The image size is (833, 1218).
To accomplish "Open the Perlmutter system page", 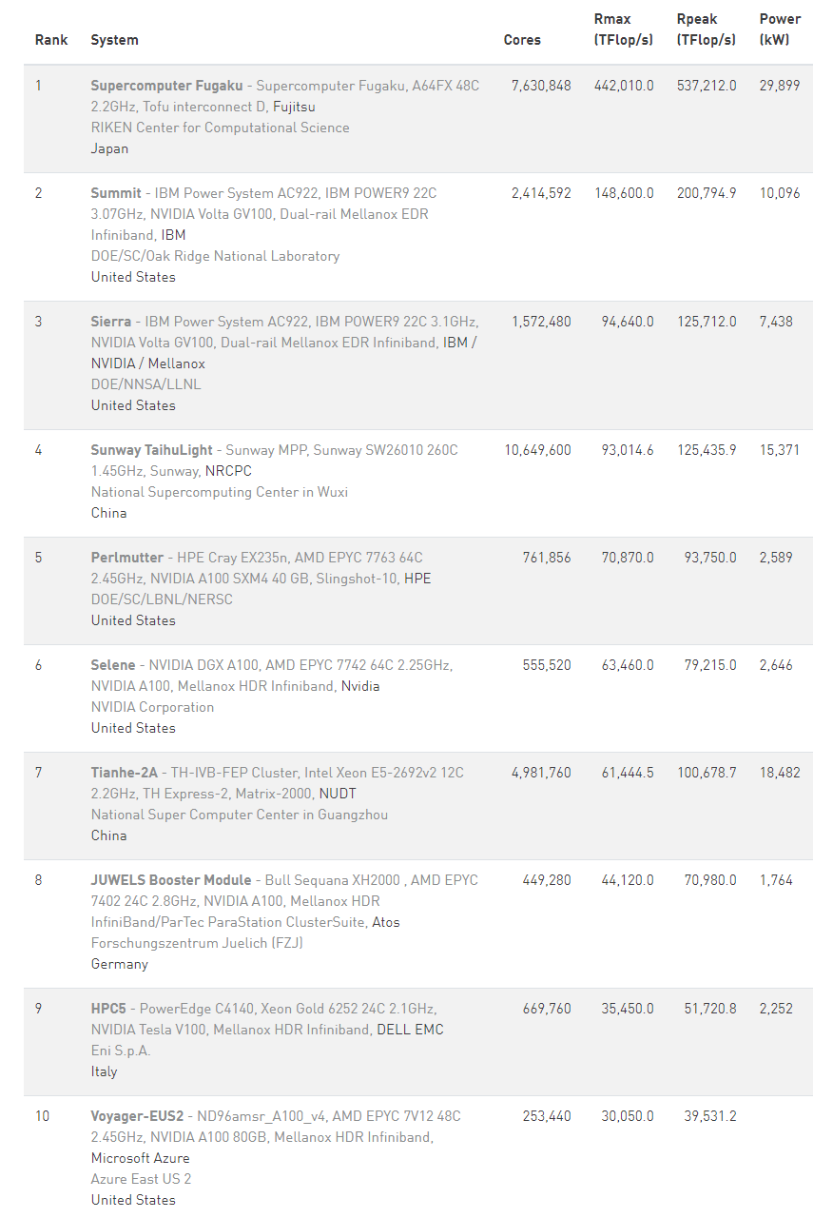I will point(128,558).
